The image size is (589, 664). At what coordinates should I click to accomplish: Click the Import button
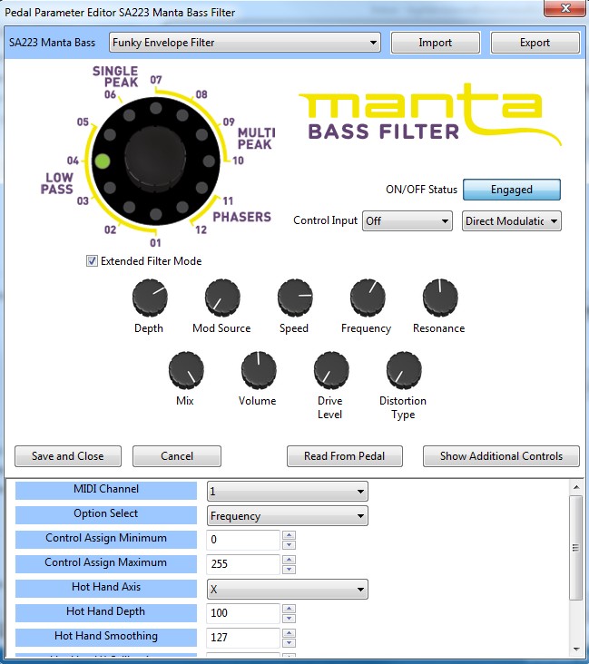click(436, 43)
